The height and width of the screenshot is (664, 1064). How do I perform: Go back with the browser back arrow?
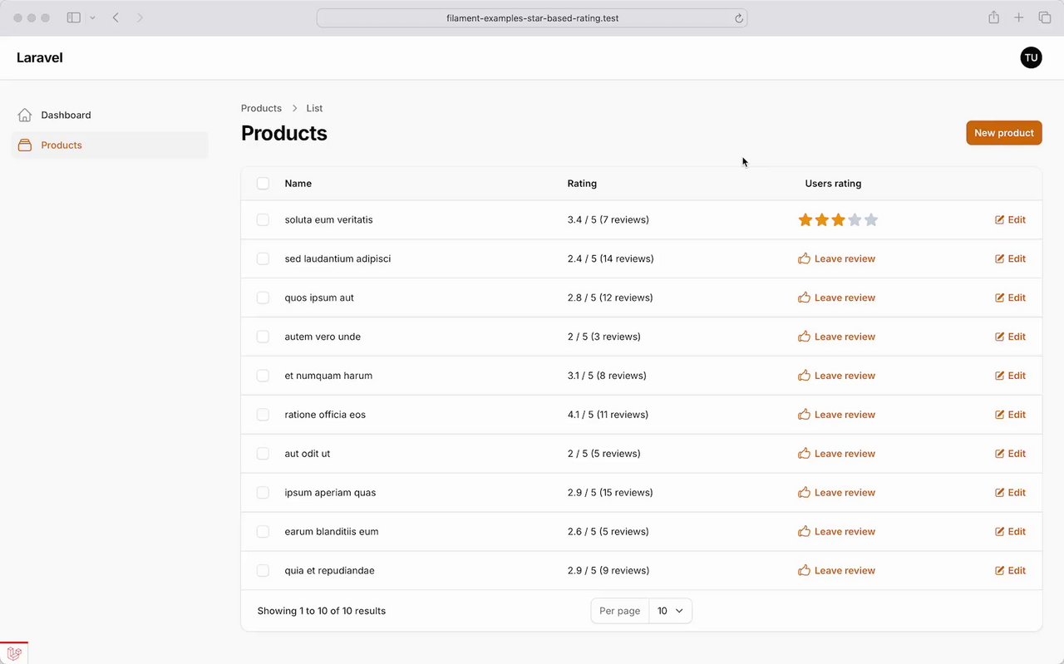point(116,17)
